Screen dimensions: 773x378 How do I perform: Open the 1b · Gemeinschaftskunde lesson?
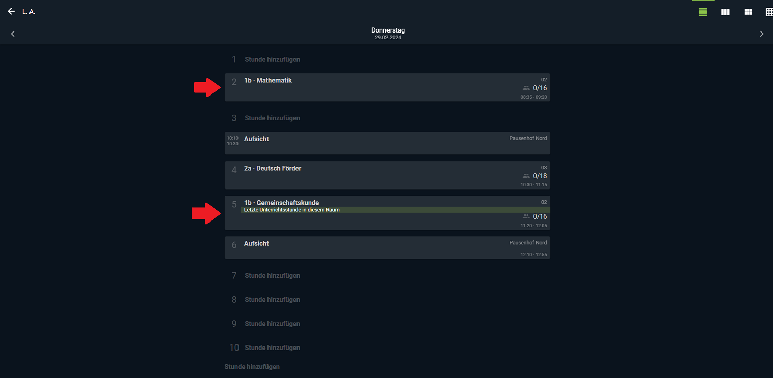pos(387,213)
